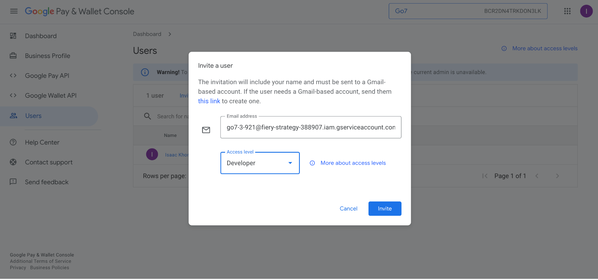
Task: Click the envelope icon beside the email field
Action: tap(206, 130)
